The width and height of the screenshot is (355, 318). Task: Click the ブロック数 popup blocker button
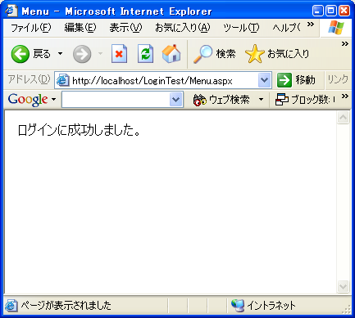pyautogui.click(x=305, y=100)
